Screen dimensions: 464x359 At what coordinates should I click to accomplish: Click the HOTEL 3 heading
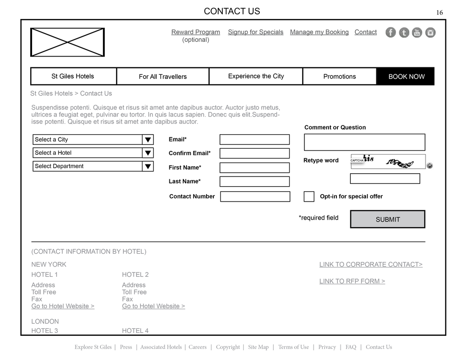(45, 331)
